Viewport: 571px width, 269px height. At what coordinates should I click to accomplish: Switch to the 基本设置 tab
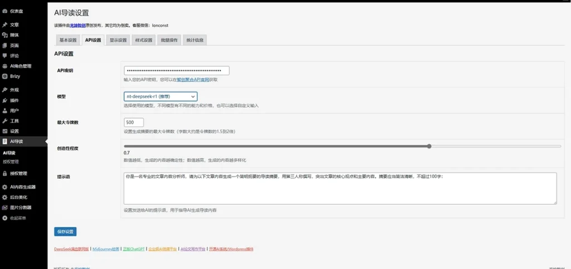[x=68, y=40]
